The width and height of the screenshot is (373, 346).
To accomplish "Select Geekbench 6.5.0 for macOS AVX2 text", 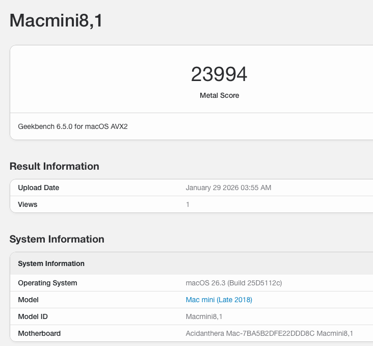I will pyautogui.click(x=73, y=126).
